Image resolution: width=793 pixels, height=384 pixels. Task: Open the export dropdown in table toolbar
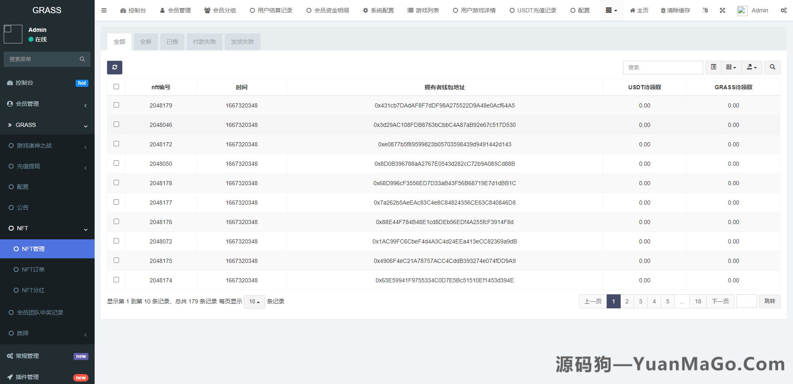click(x=752, y=67)
